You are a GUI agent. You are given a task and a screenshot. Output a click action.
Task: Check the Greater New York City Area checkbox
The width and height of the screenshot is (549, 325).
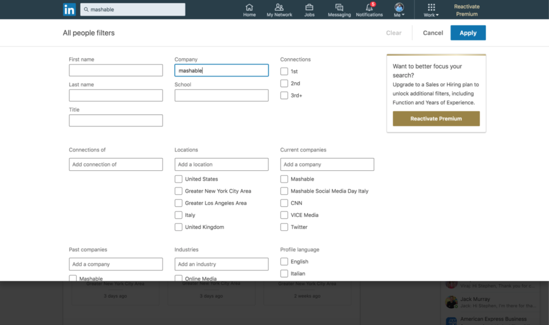179,191
